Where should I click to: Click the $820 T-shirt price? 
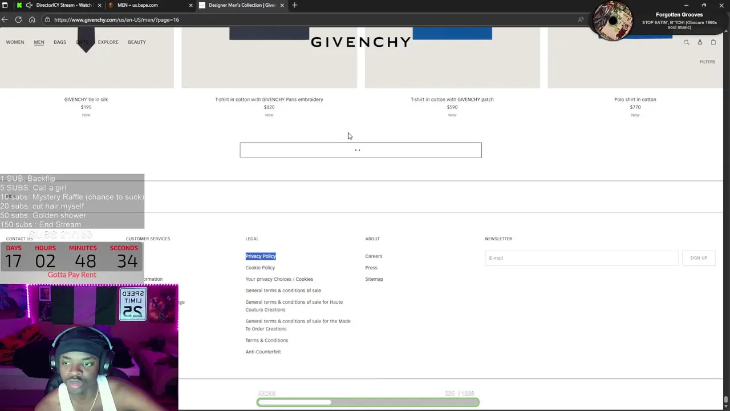(269, 107)
